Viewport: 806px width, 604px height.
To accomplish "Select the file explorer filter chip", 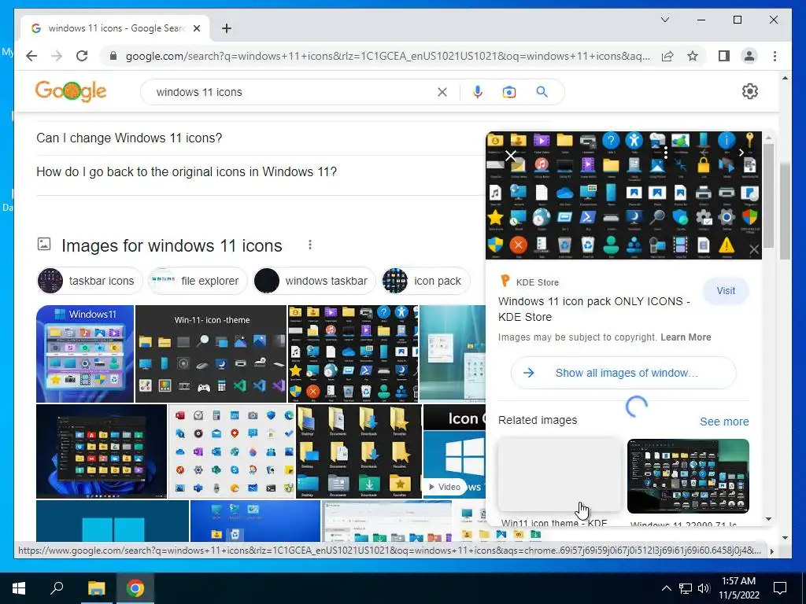I will pyautogui.click(x=198, y=281).
